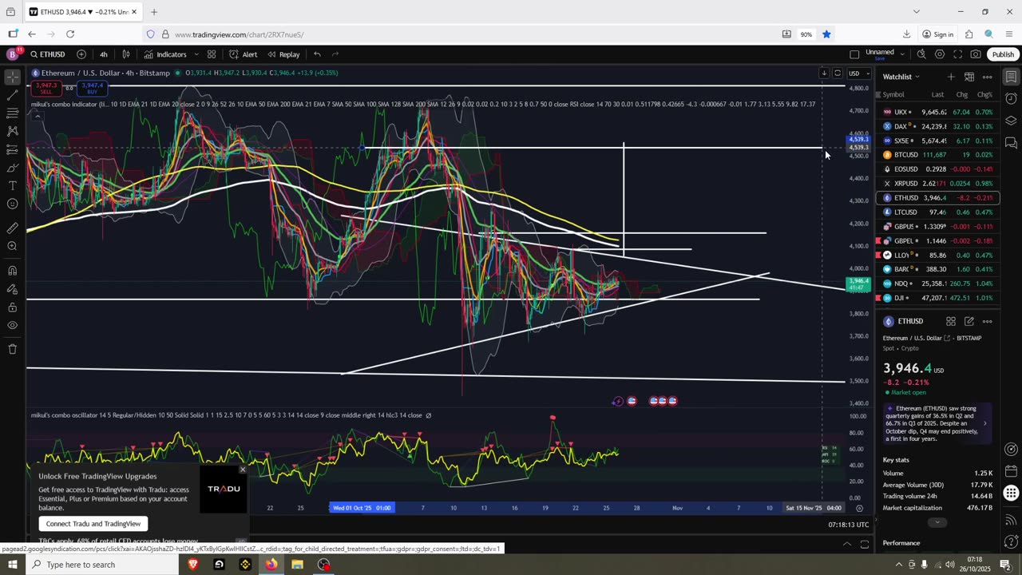
Task: Select the ruler measure tool
Action: (12, 228)
